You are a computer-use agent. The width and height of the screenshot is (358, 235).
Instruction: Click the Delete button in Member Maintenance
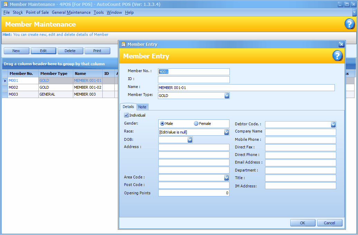pyautogui.click(x=70, y=51)
